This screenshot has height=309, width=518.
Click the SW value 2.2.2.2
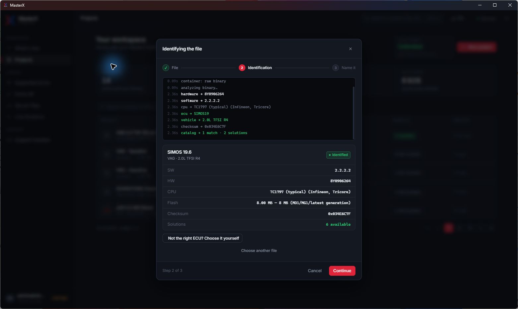(343, 170)
